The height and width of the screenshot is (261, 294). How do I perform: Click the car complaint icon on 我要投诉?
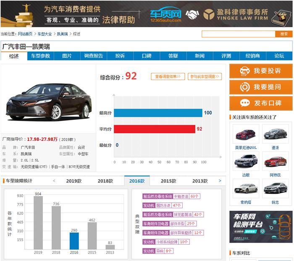tap(245, 71)
